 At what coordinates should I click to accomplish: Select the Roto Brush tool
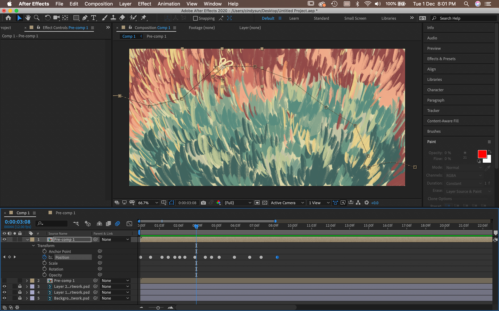[x=133, y=18]
